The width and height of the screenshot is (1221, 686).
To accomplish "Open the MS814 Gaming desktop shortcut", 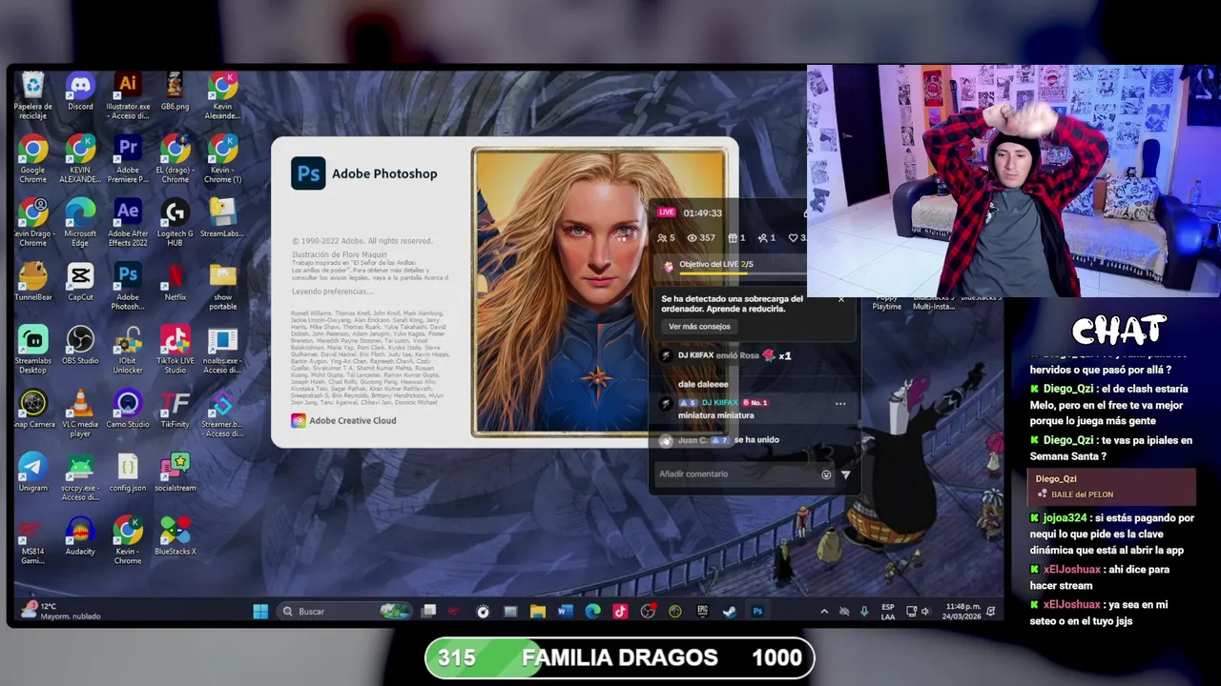I will point(32,540).
